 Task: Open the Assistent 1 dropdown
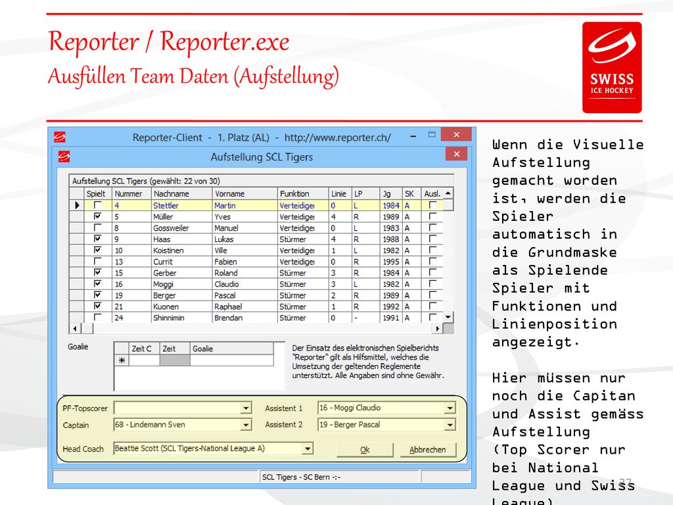(450, 408)
